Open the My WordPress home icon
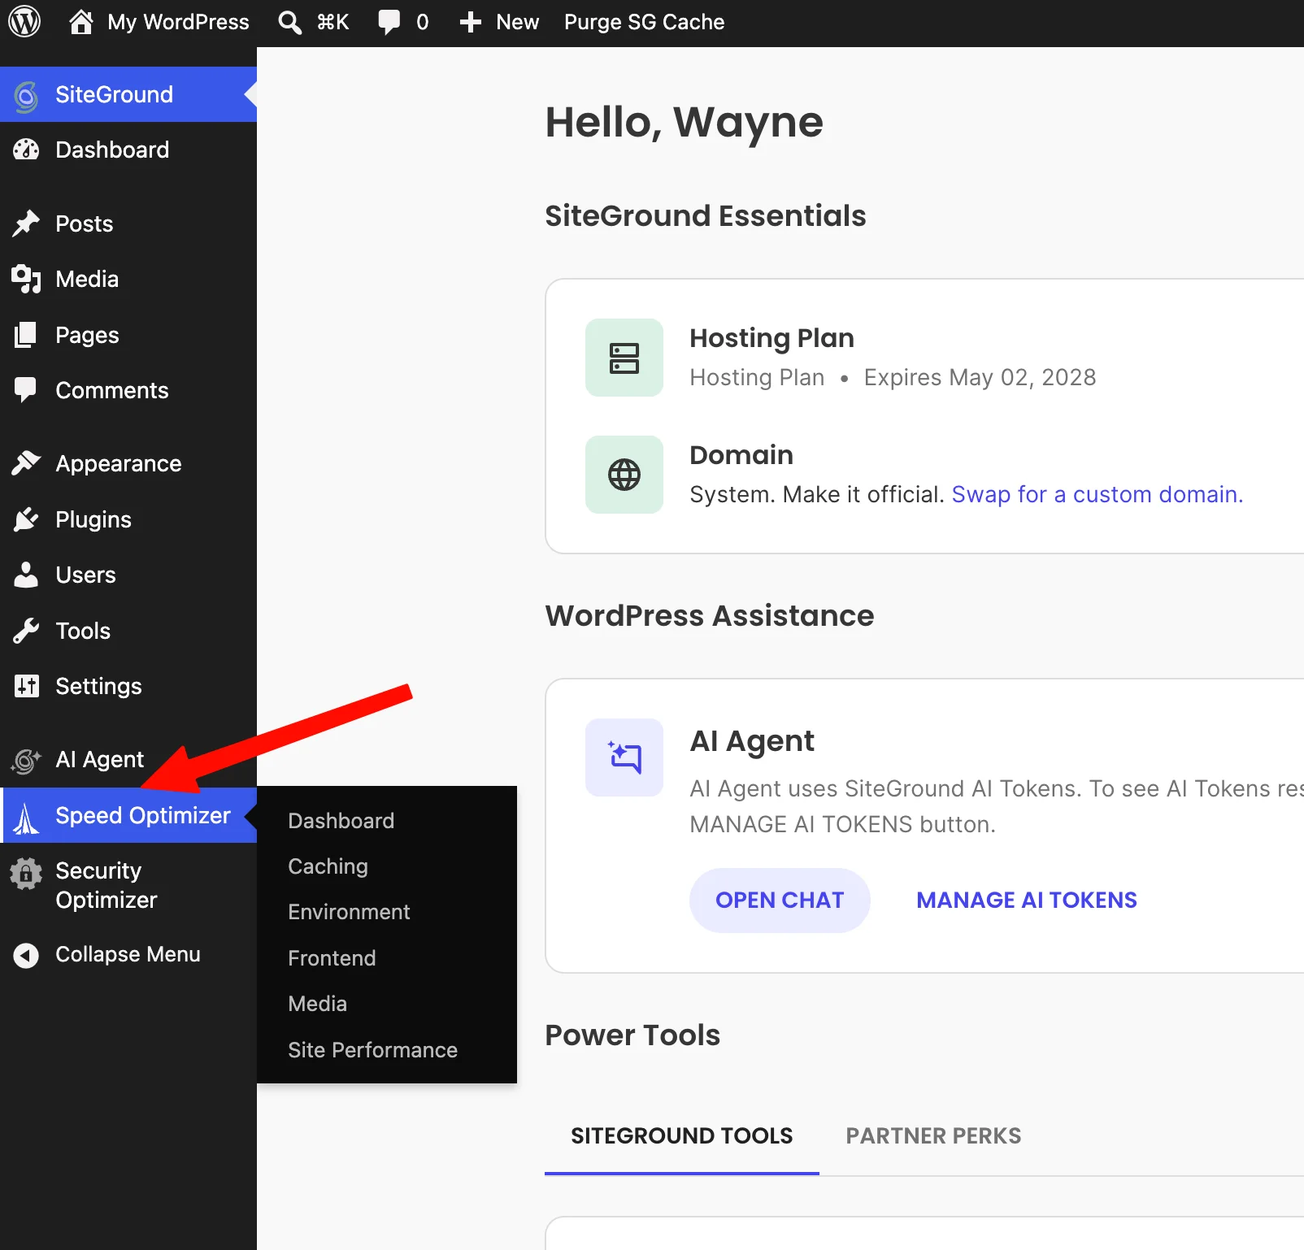 (80, 22)
